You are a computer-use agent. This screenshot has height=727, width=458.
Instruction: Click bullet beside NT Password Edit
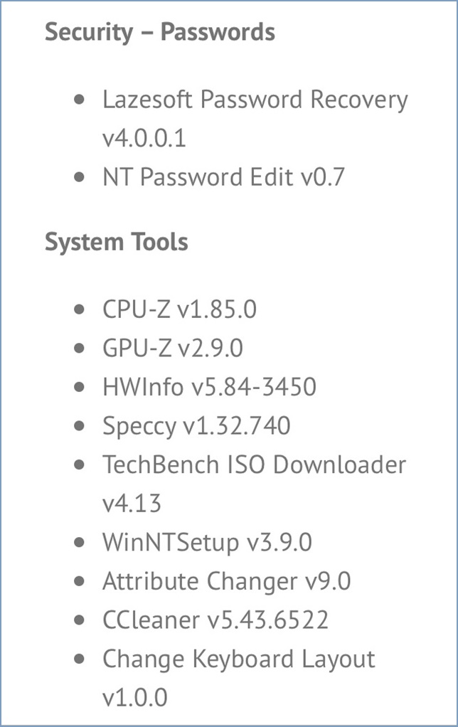79,177
